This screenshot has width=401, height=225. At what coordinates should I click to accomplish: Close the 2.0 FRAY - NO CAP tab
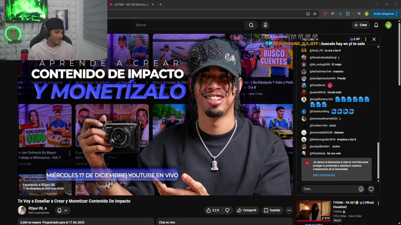[153, 4]
